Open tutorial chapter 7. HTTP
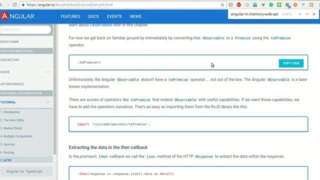Image resolution: width=320 pixels, height=180 pixels. click(6, 160)
